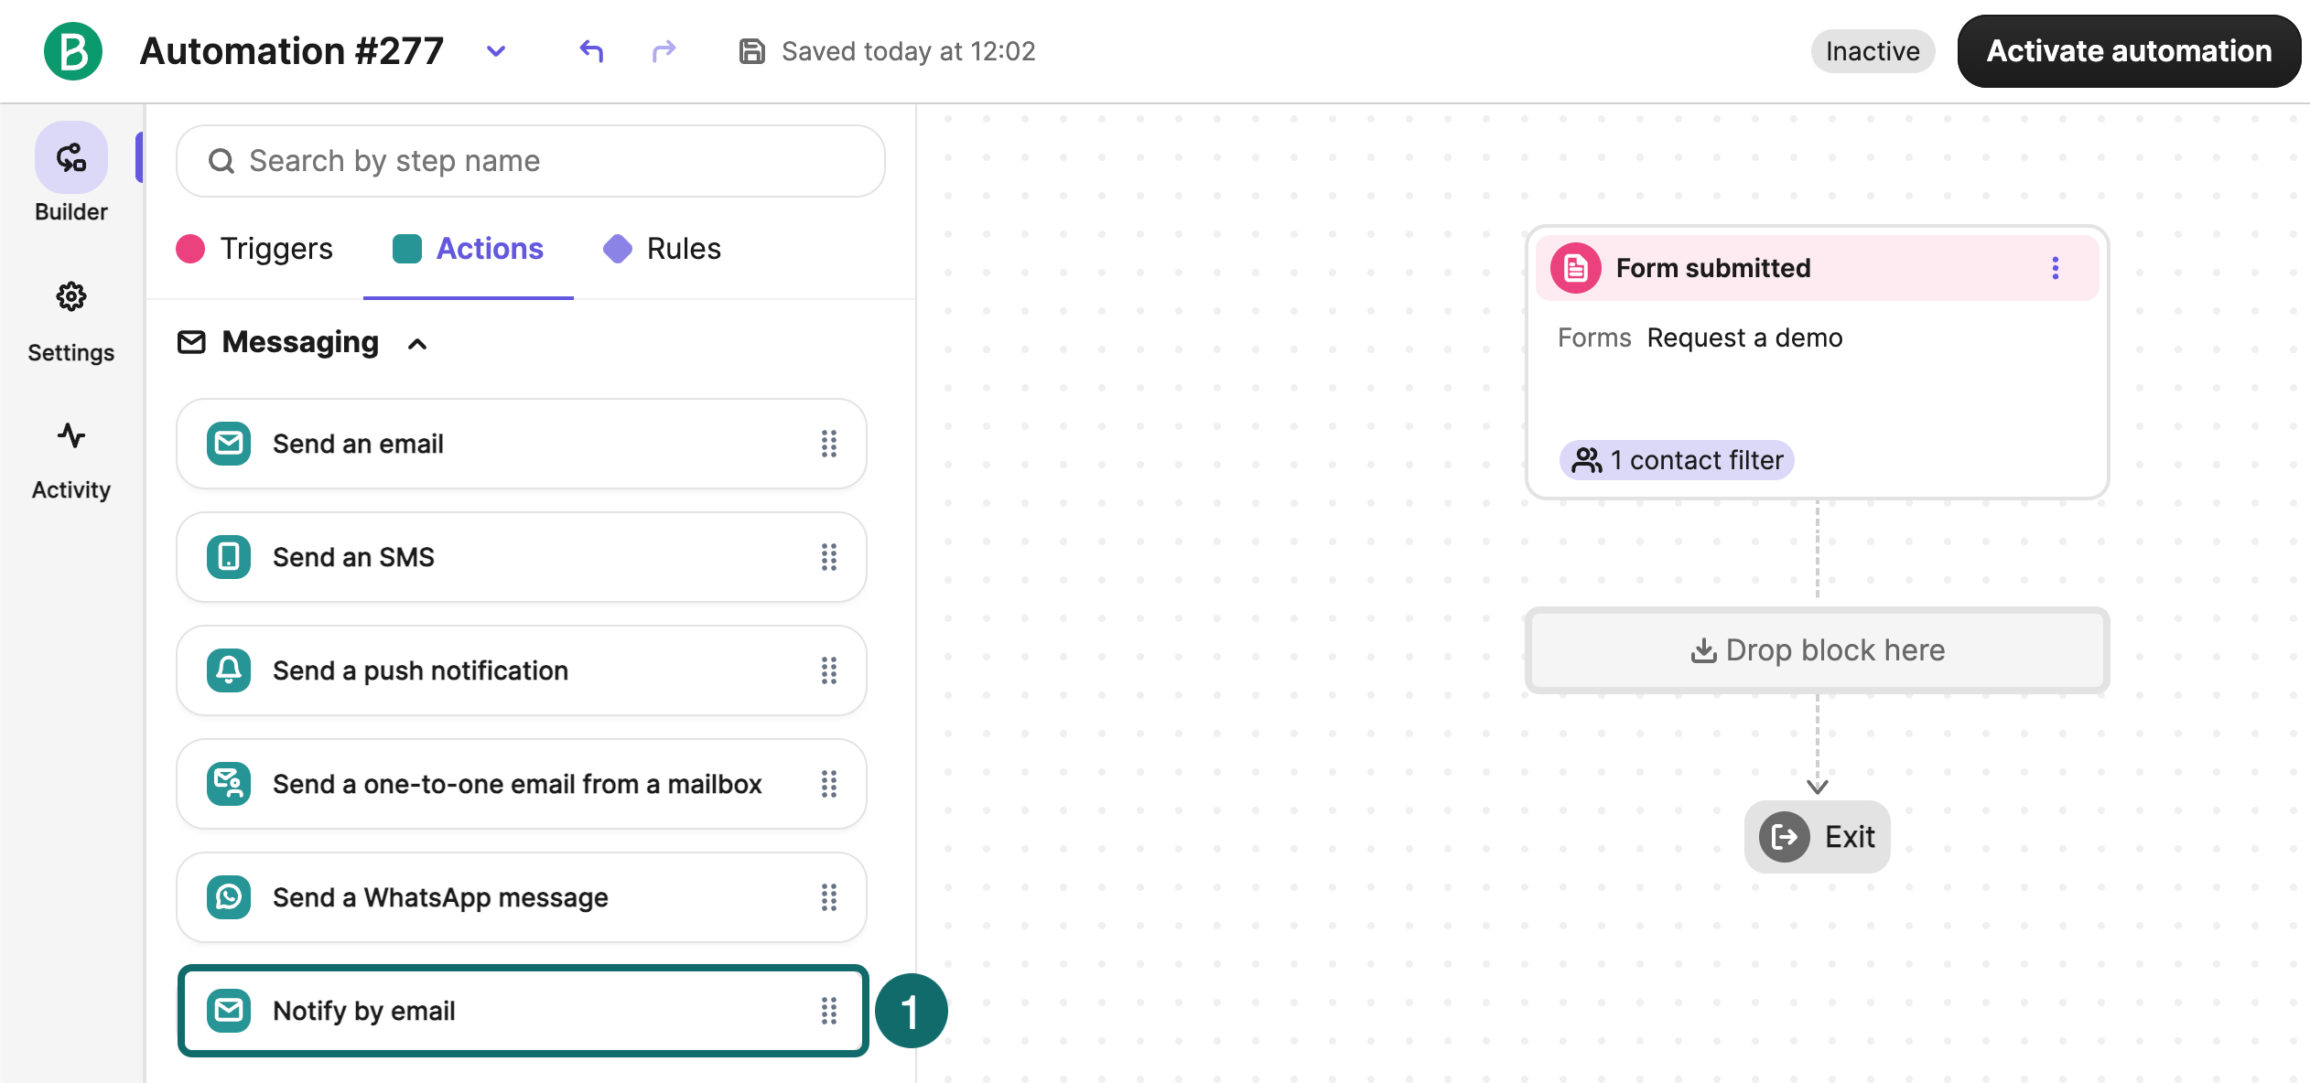Open the Settings gear in sidebar
Viewport: 2310px width, 1083px height.
click(x=71, y=296)
